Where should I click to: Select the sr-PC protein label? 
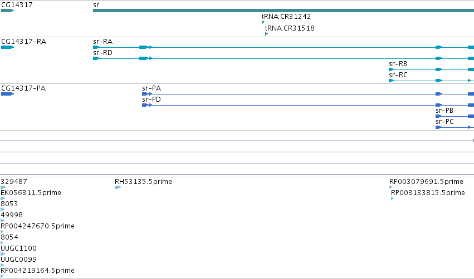coord(444,122)
